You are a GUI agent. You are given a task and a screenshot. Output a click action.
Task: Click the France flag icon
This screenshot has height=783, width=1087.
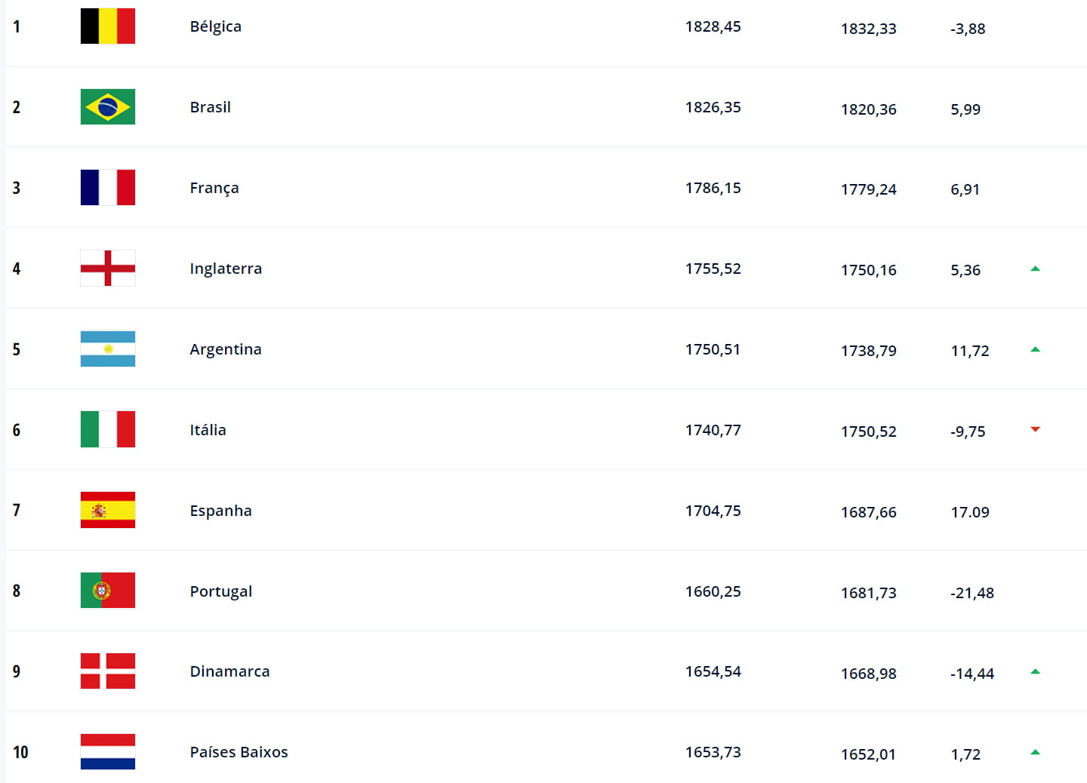pyautogui.click(x=108, y=188)
